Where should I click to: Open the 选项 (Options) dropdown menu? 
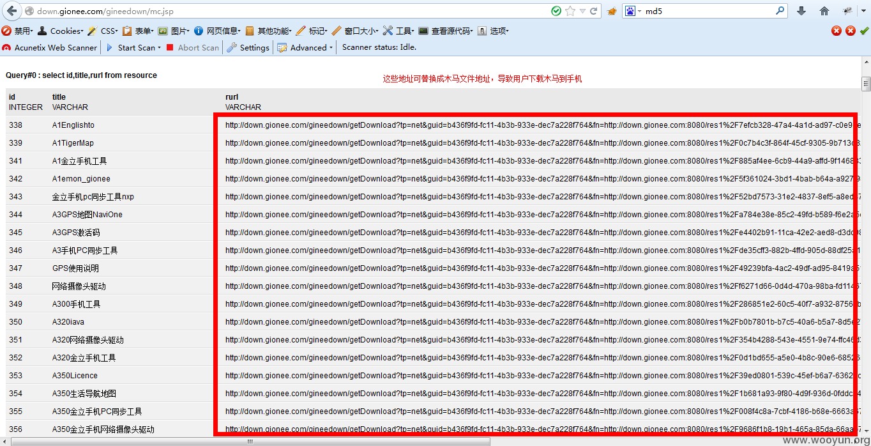[494, 31]
